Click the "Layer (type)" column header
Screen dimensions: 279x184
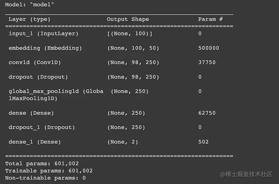click(29, 19)
